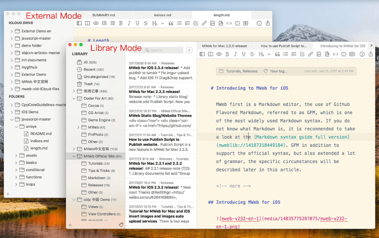
Task: Add new library category with plus
Action: [x=70, y=225]
